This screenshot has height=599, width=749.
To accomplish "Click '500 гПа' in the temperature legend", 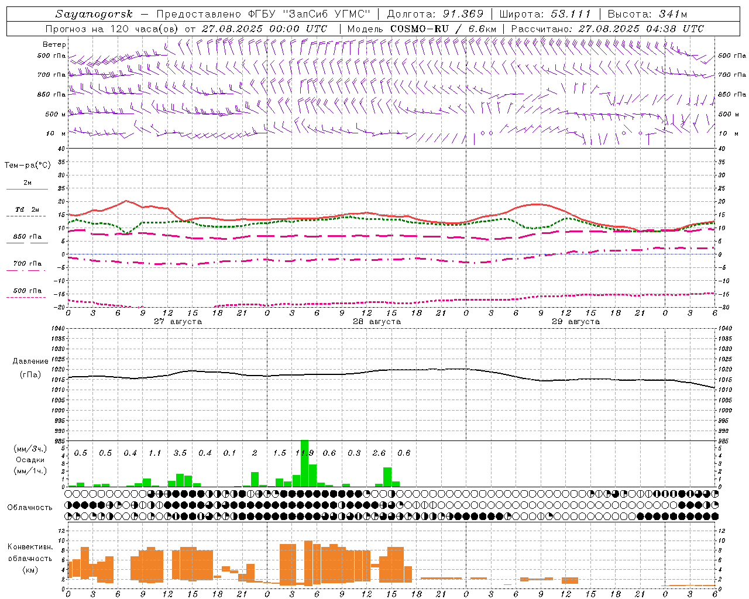I will click(27, 291).
